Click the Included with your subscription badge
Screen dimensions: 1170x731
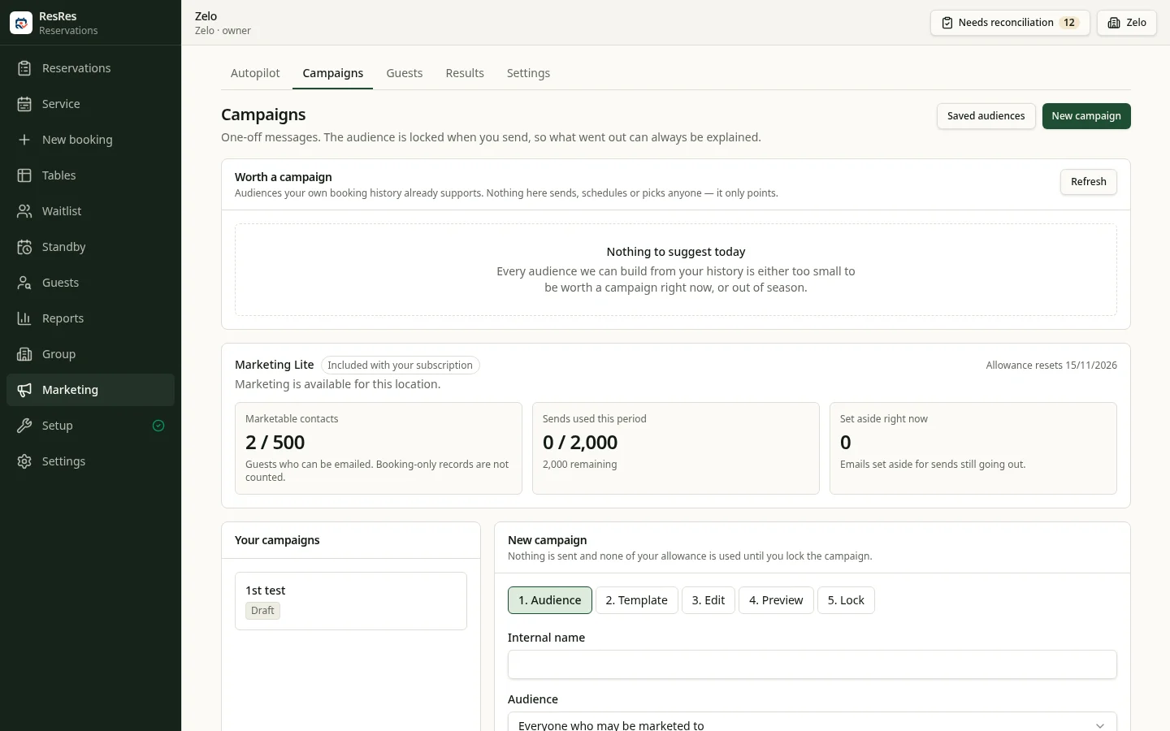pos(400,365)
